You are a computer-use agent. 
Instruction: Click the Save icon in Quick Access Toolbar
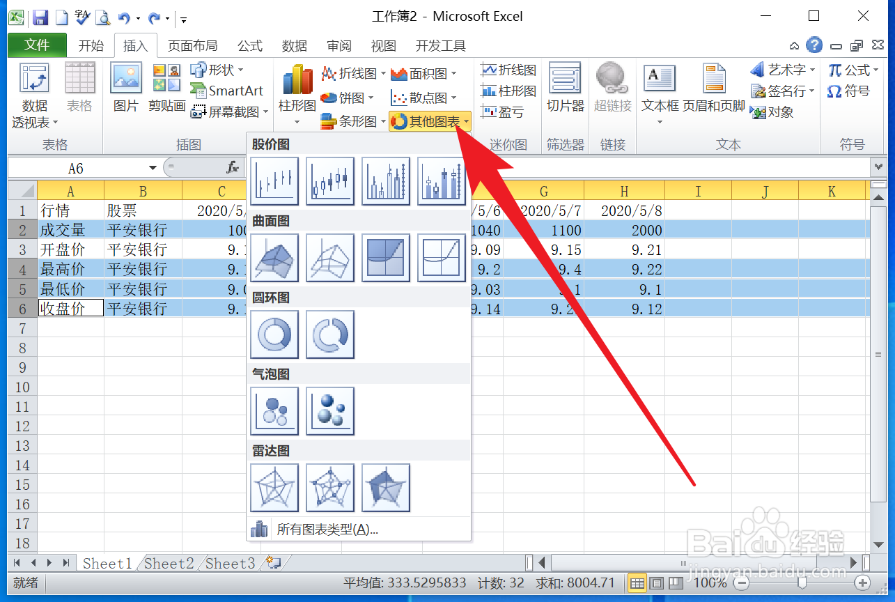(40, 17)
